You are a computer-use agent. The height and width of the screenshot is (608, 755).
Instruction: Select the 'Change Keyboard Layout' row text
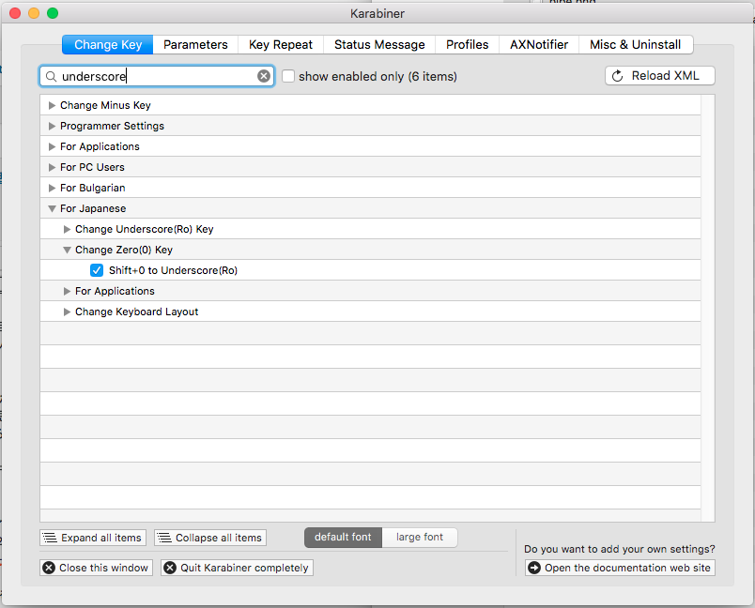point(137,312)
